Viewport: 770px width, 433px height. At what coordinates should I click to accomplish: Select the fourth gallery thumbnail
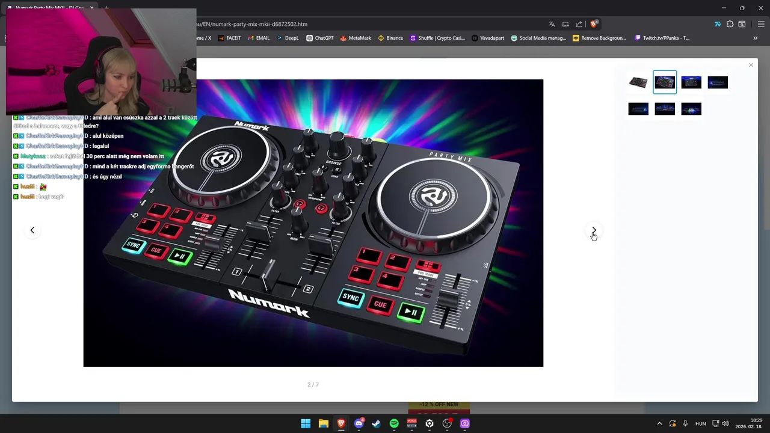pos(718,82)
